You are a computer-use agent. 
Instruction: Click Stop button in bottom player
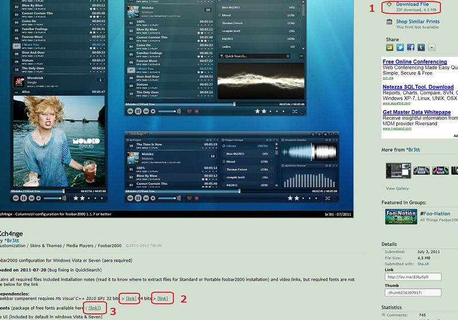tap(153, 198)
